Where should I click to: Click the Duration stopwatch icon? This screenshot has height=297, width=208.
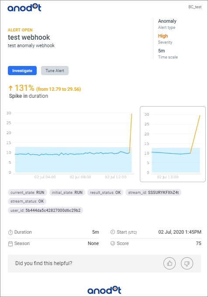[10, 232]
